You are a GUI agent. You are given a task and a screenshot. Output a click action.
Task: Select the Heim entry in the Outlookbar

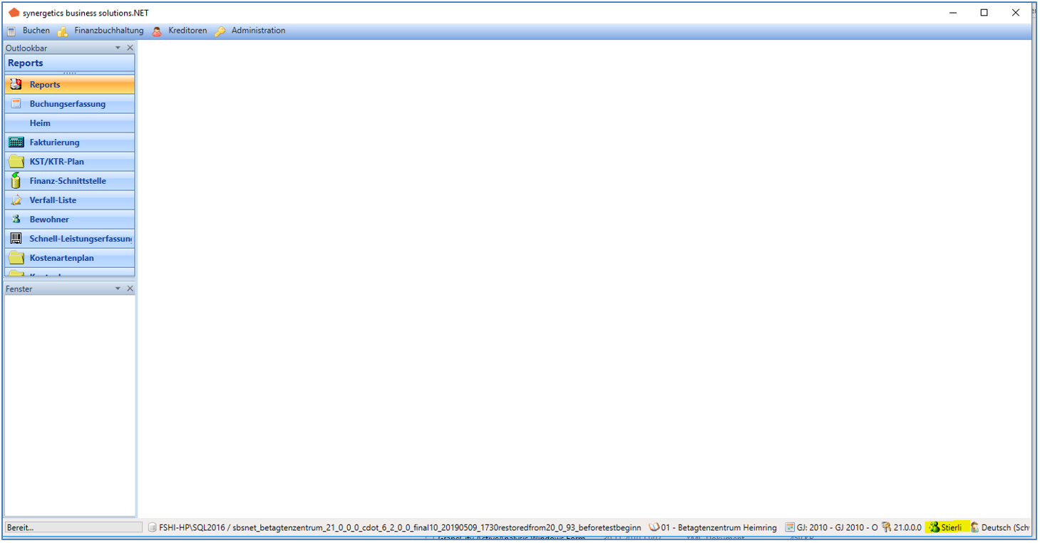[x=69, y=123]
